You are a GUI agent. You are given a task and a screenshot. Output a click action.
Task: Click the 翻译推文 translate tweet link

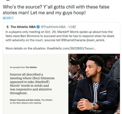[8, 18]
